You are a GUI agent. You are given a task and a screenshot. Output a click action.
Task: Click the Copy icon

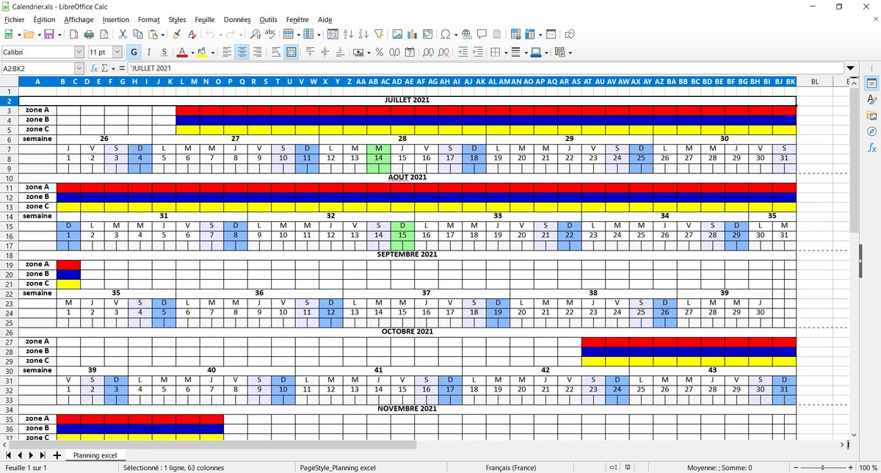pyautogui.click(x=137, y=34)
